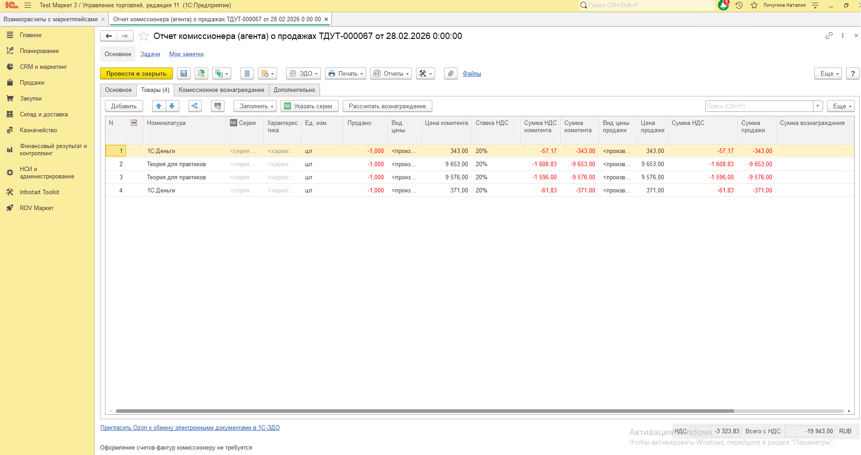Move the selected row down with the blue arrow
The width and height of the screenshot is (861, 455).
172,106
